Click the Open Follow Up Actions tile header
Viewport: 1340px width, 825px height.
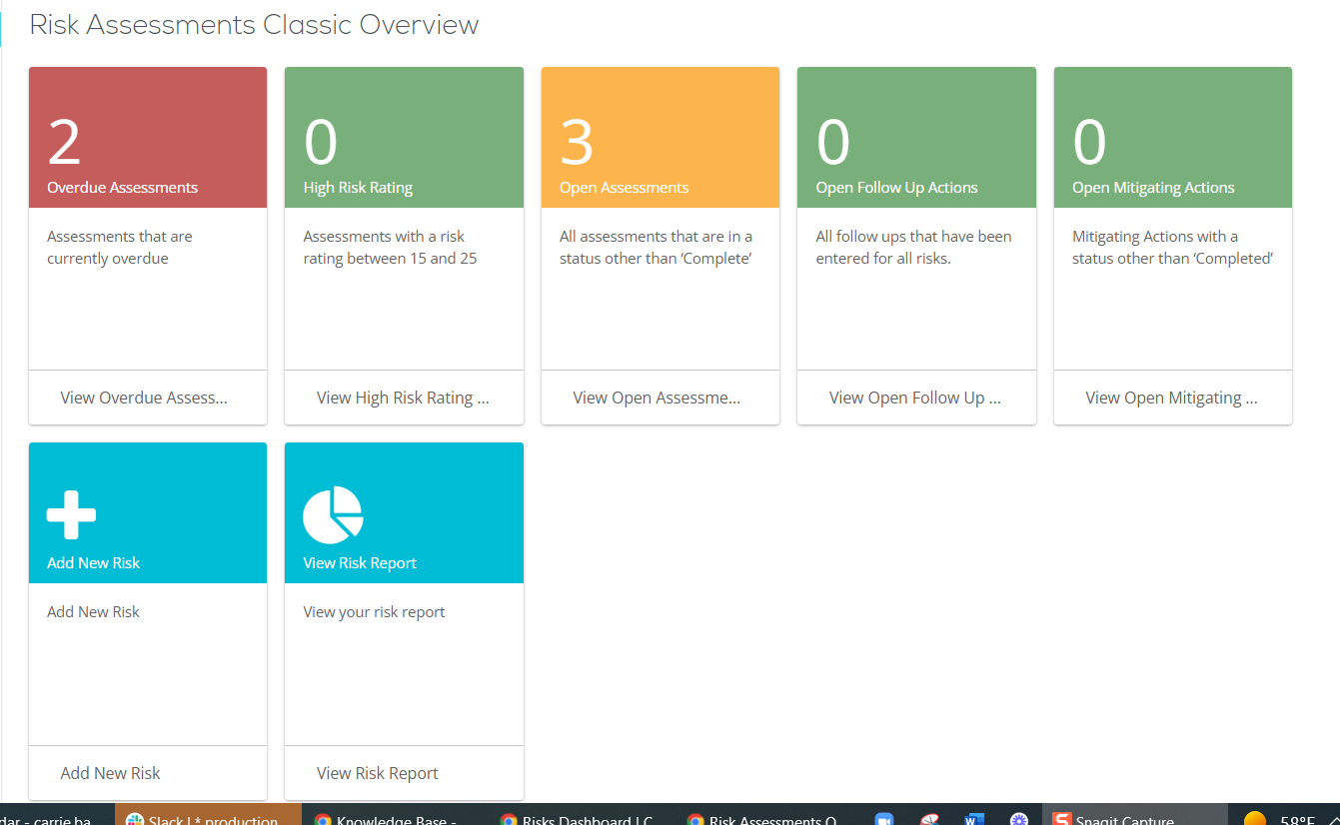pyautogui.click(x=916, y=138)
